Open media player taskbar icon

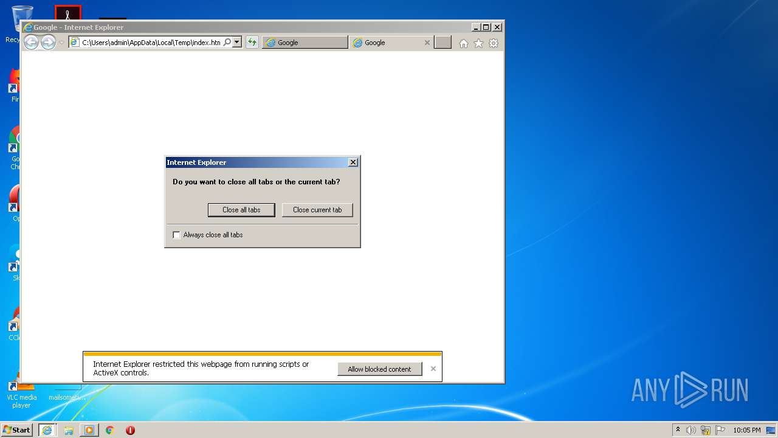[89, 430]
